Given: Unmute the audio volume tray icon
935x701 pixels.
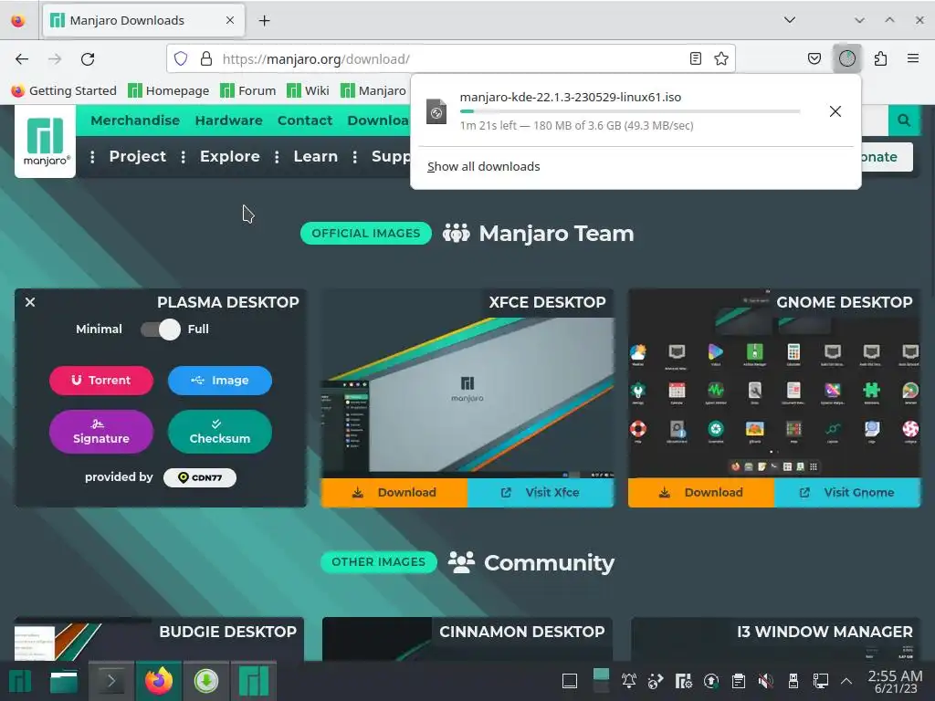Looking at the screenshot, I should [766, 680].
